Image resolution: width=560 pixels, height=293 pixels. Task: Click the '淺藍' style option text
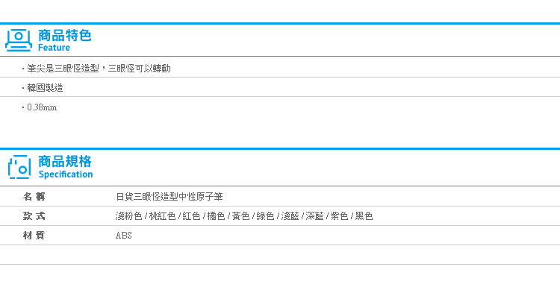(x=290, y=216)
